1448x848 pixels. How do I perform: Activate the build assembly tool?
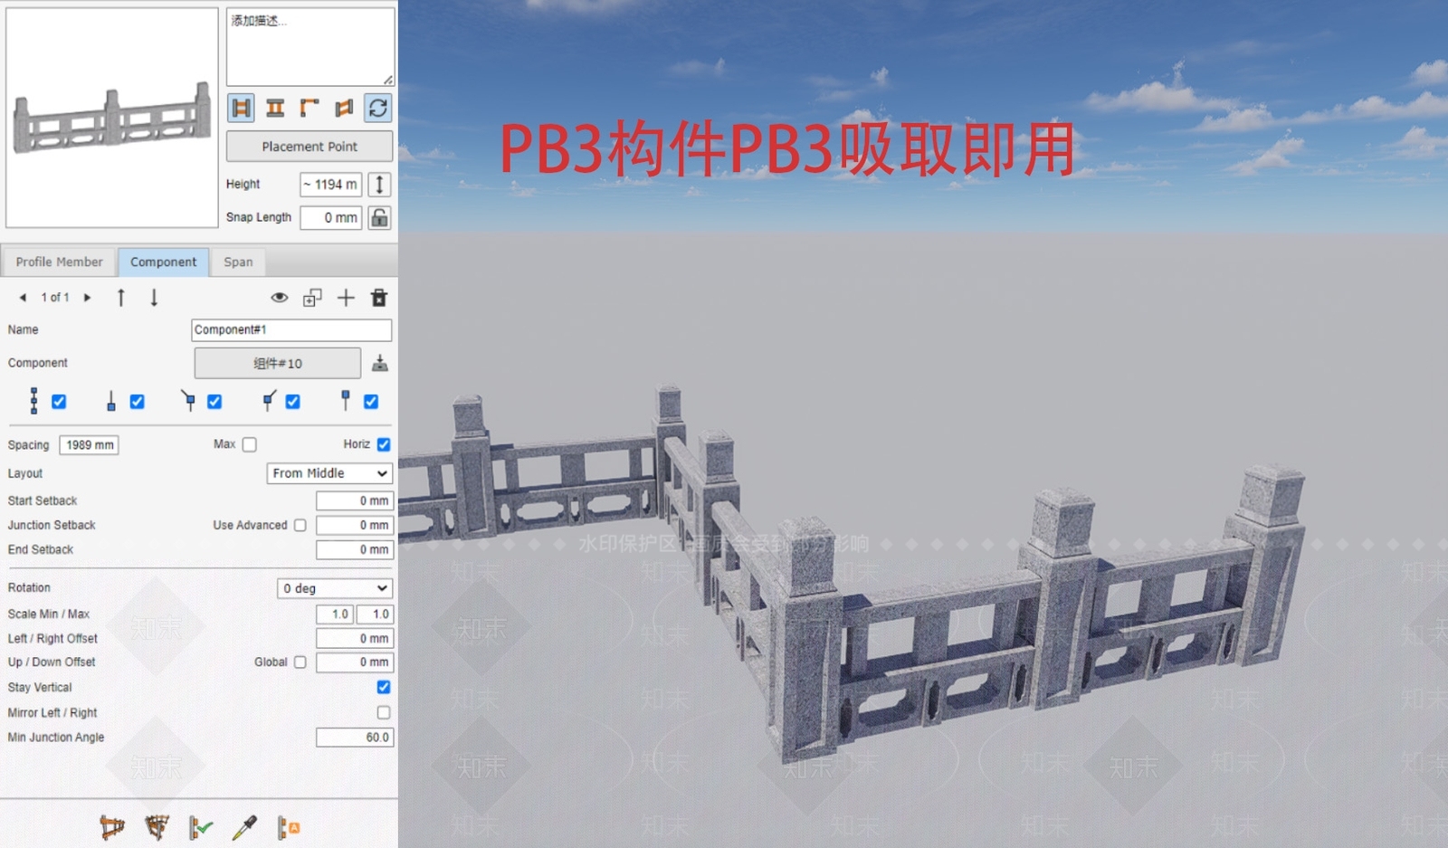[x=112, y=826]
